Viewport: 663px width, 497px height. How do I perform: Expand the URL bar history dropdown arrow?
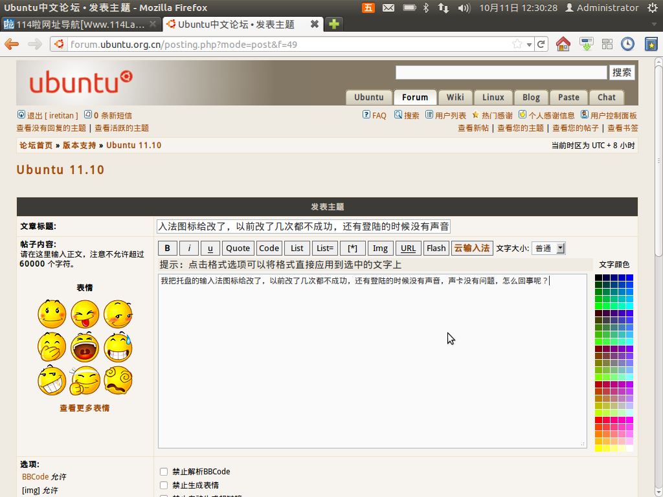[x=529, y=45]
